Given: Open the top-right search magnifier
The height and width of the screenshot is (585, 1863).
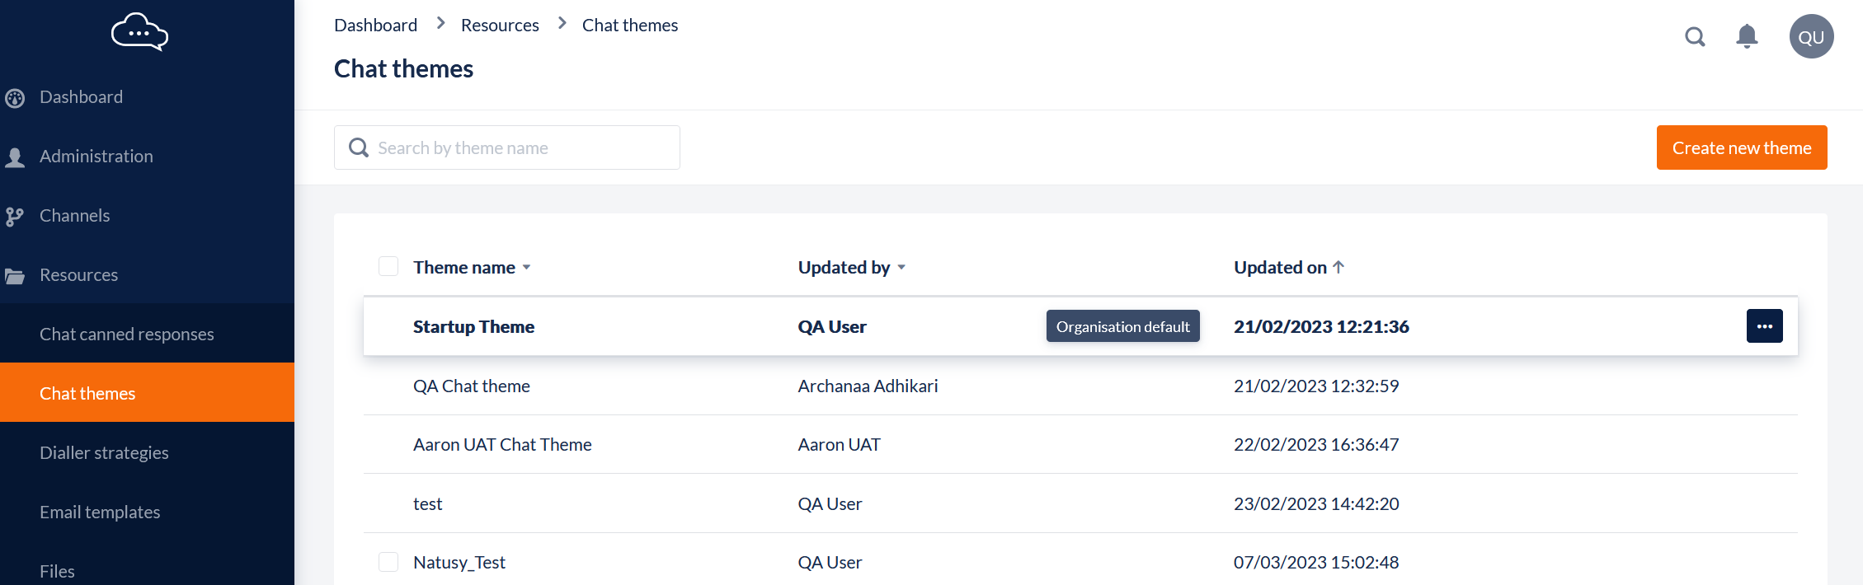Looking at the screenshot, I should click(x=1695, y=37).
